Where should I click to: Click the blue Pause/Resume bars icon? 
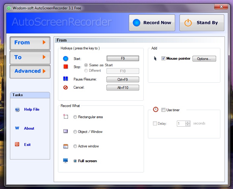(x=65, y=79)
